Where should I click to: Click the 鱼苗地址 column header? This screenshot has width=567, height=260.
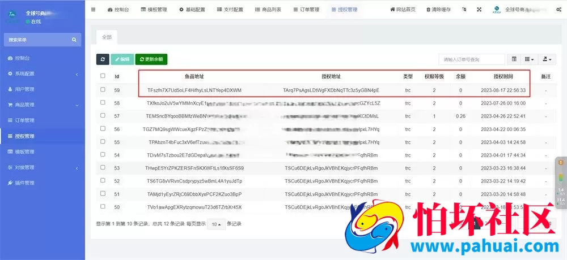[194, 77]
